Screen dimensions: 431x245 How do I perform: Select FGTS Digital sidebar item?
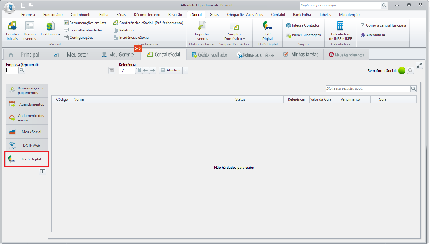(26, 159)
